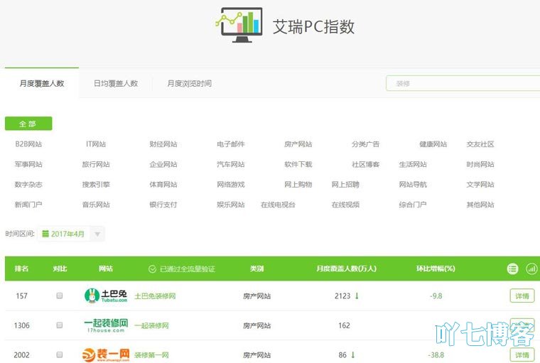Image resolution: width=540 pixels, height=363 pixels.
Task: Tick the compare checkbox for 装修第一网
Action: pos(60,354)
